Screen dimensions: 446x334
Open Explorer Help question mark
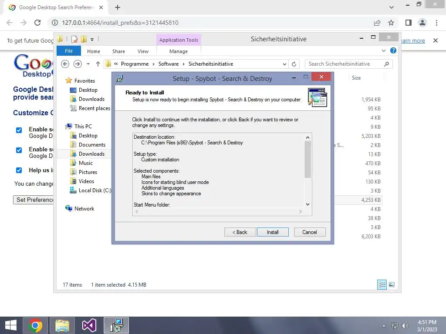393,50
